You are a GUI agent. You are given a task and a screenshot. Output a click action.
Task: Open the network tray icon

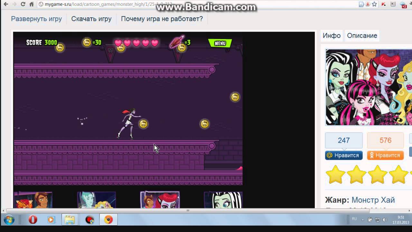[377, 220]
